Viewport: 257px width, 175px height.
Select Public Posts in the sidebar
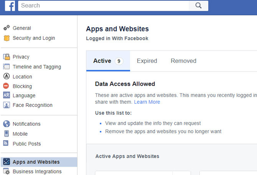27,144
